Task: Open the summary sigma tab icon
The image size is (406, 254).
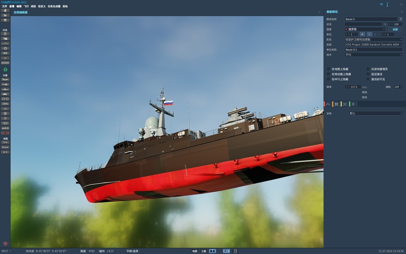Action: click(x=353, y=104)
